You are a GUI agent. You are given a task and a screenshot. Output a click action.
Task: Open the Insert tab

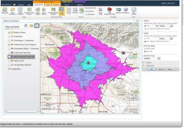click(67, 5)
